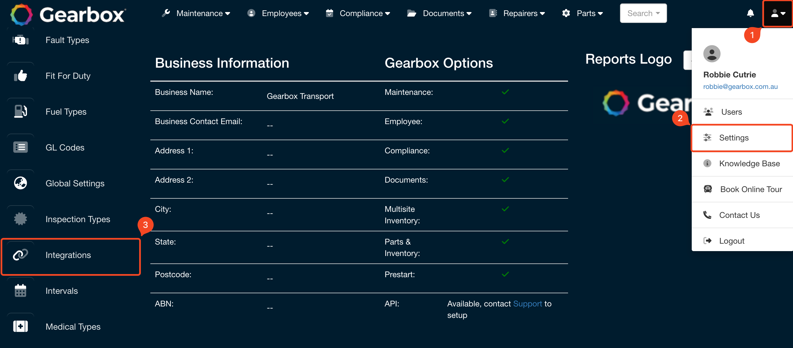
Task: Go to GL Codes settings
Action: [x=65, y=147]
